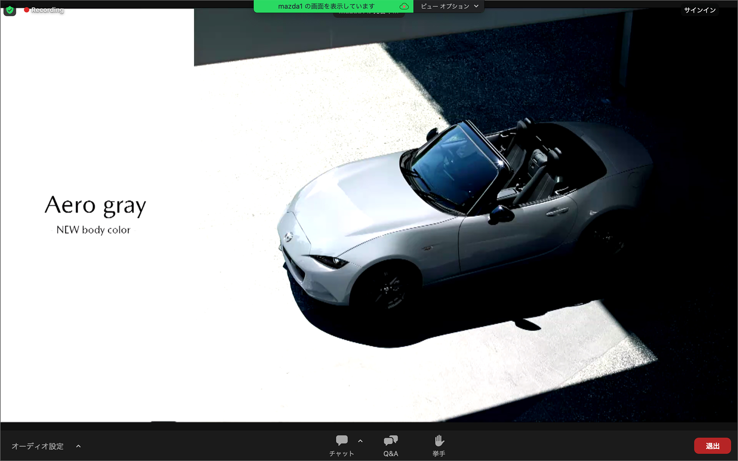
Task: Click the Q&A label text in toolbar
Action: pyautogui.click(x=391, y=454)
